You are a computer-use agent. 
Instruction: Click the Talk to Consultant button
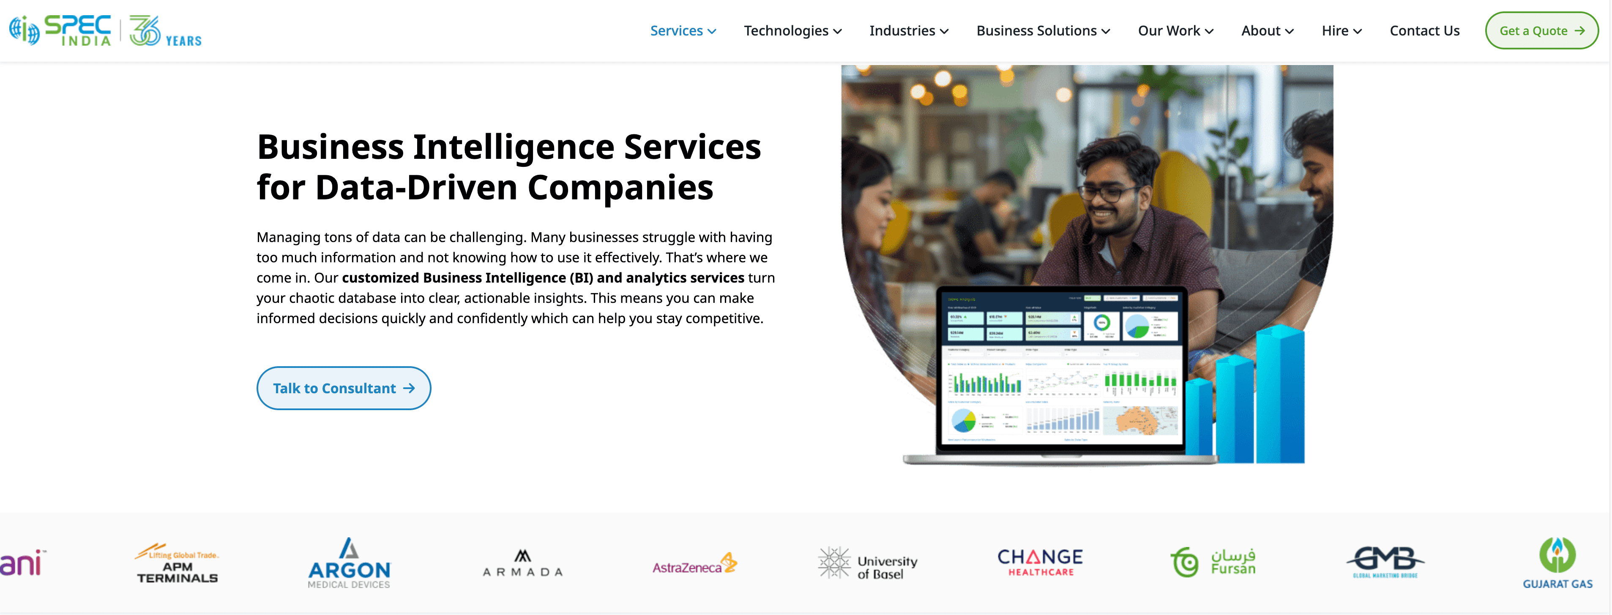(x=343, y=388)
